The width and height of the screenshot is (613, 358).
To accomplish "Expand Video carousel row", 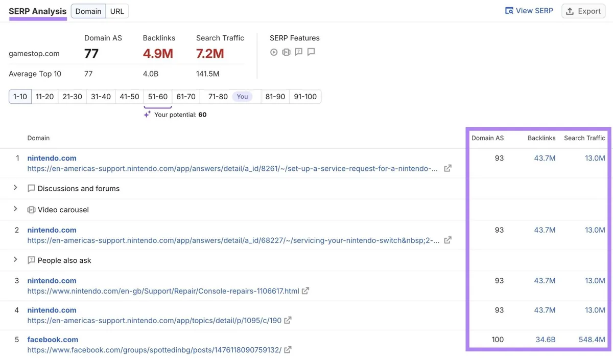I will [15, 209].
